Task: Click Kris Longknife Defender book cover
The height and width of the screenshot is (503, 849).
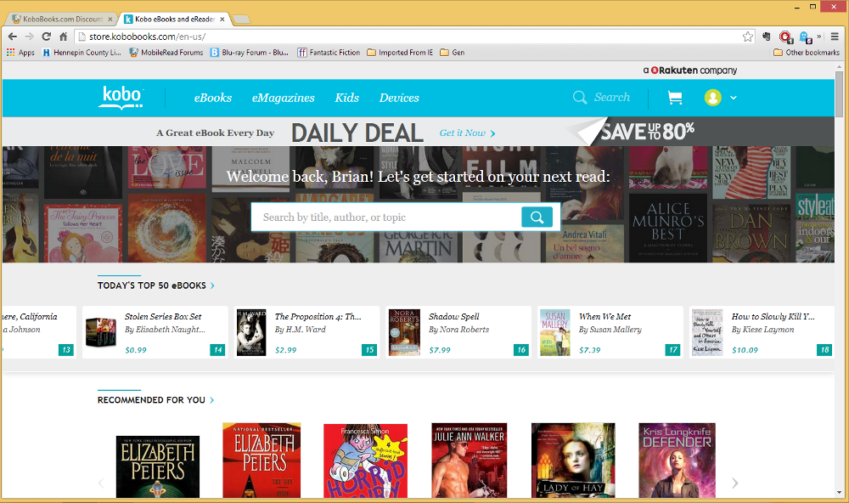Action: pos(677,461)
